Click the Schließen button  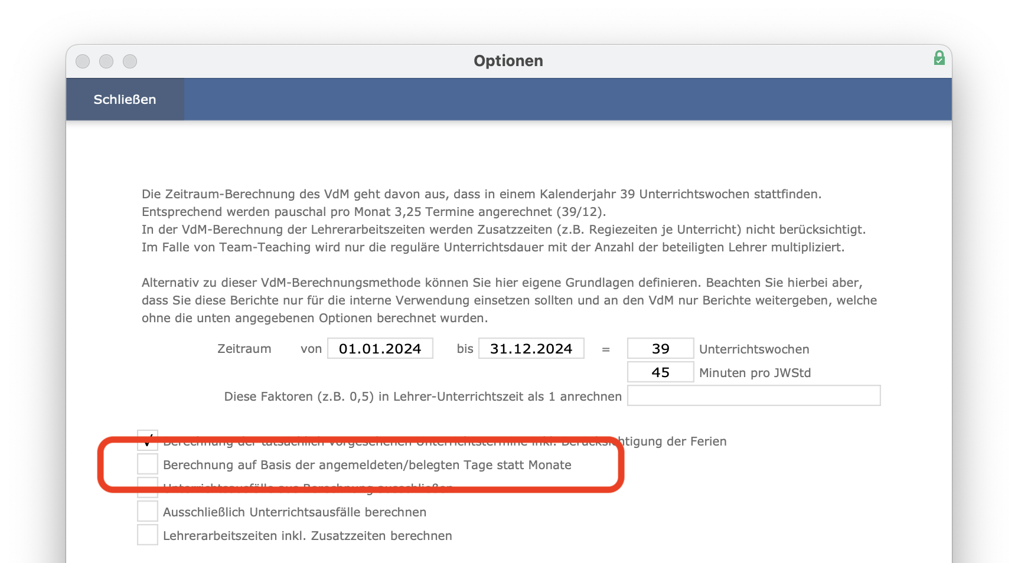(125, 99)
